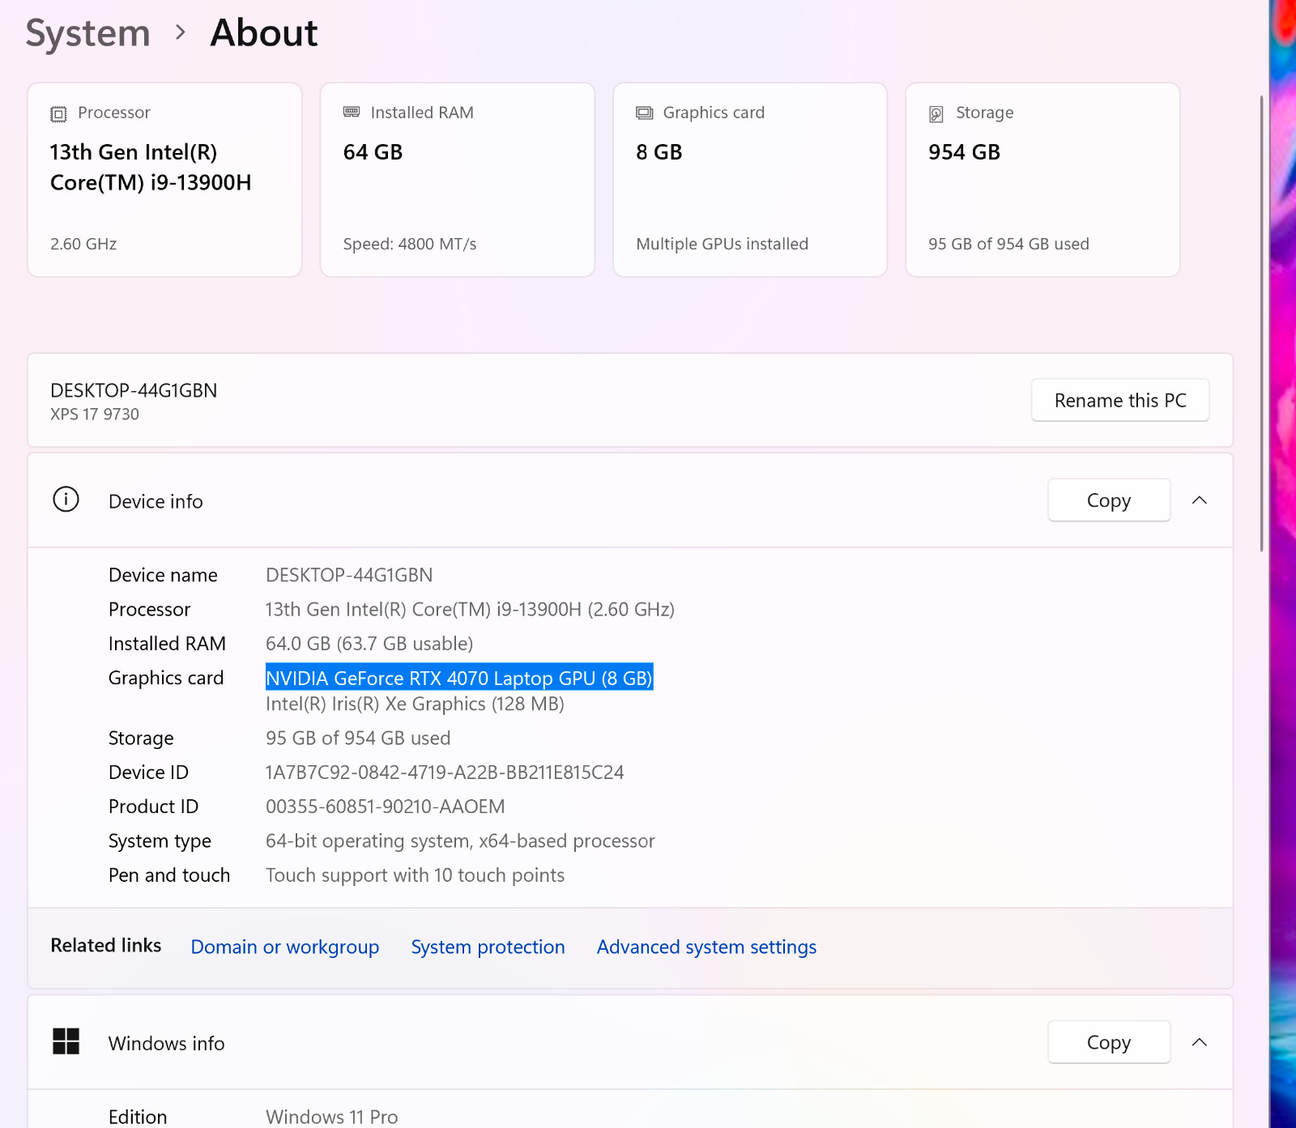Click the Device ID value text
Viewport: 1296px width, 1128px height.
445,773
